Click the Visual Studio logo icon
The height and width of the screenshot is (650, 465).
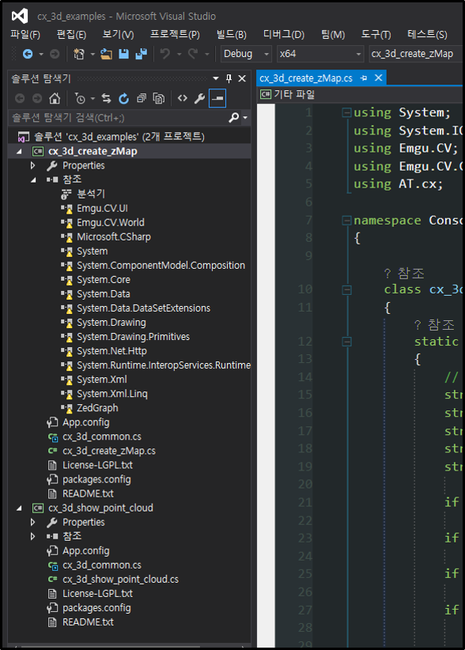(20, 16)
